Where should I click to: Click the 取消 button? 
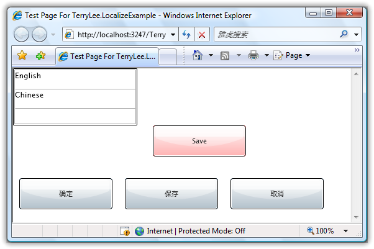pos(277,194)
